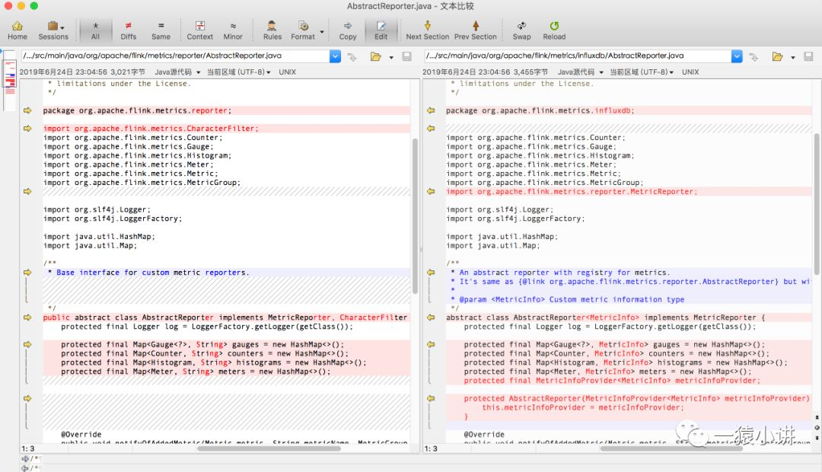Expand the right file path dropdown
Image resolution: width=822 pixels, height=472 pixels.
coord(737,56)
